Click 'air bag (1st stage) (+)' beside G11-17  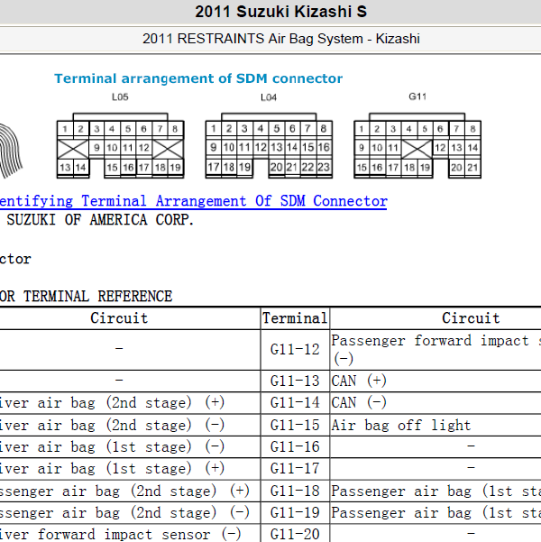pos(130,469)
